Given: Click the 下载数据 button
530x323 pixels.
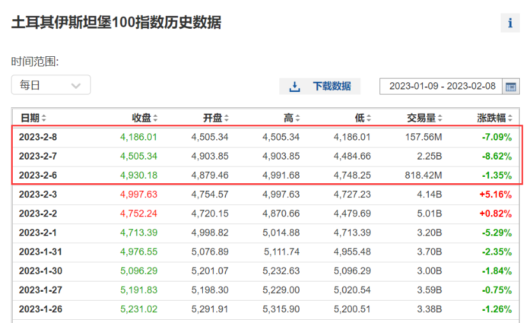Looking at the screenshot, I should pos(320,86).
